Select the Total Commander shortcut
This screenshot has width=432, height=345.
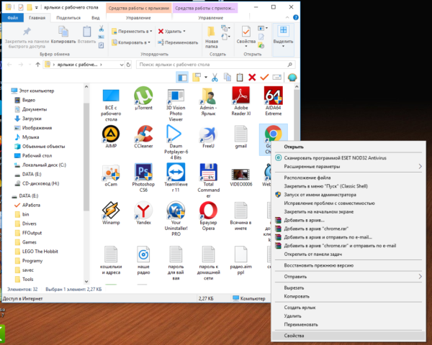208,180
